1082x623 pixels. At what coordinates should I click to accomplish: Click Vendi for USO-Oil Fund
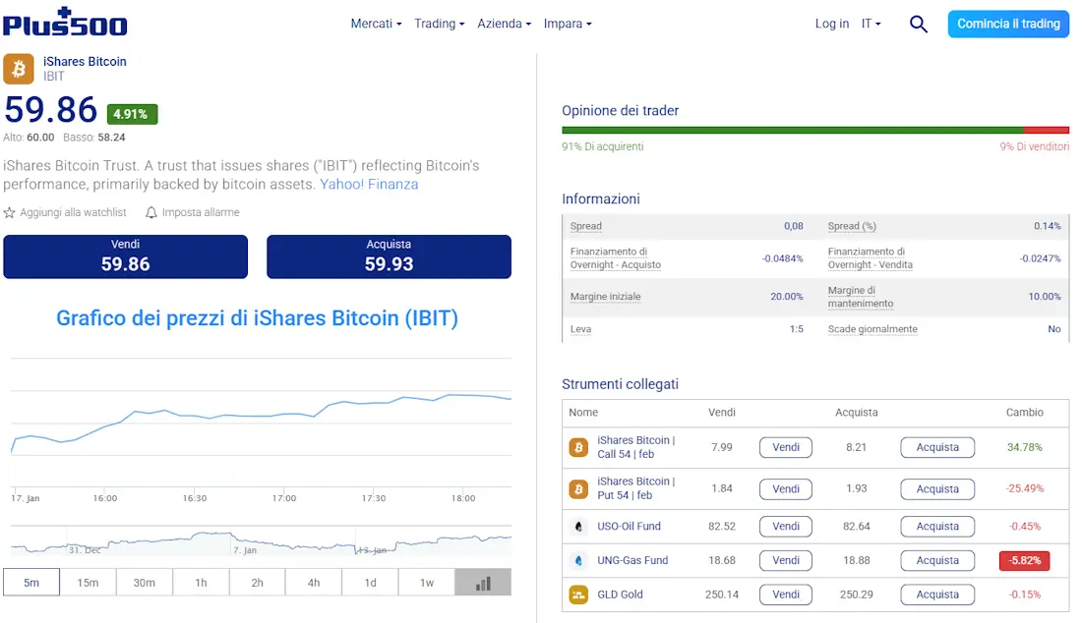click(786, 527)
